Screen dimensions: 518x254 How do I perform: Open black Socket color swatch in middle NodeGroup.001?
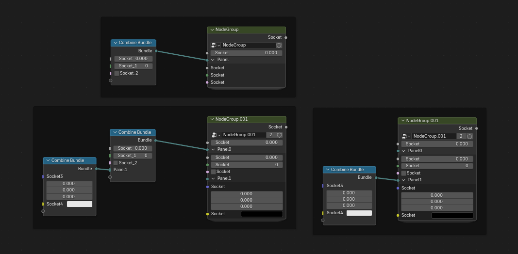(262, 214)
